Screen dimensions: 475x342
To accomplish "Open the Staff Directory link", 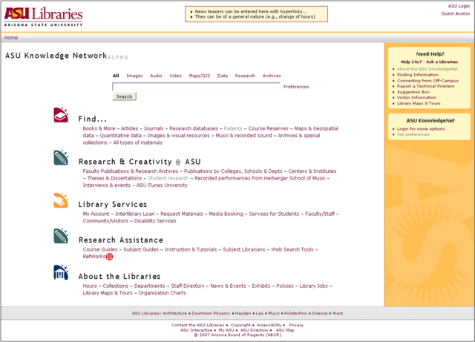I will coord(188,286).
